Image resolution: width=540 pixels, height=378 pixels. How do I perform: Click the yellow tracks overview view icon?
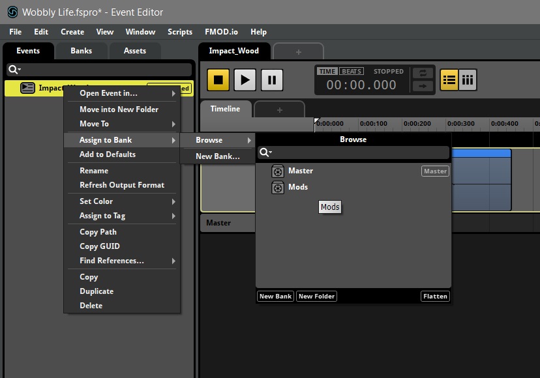tap(449, 79)
